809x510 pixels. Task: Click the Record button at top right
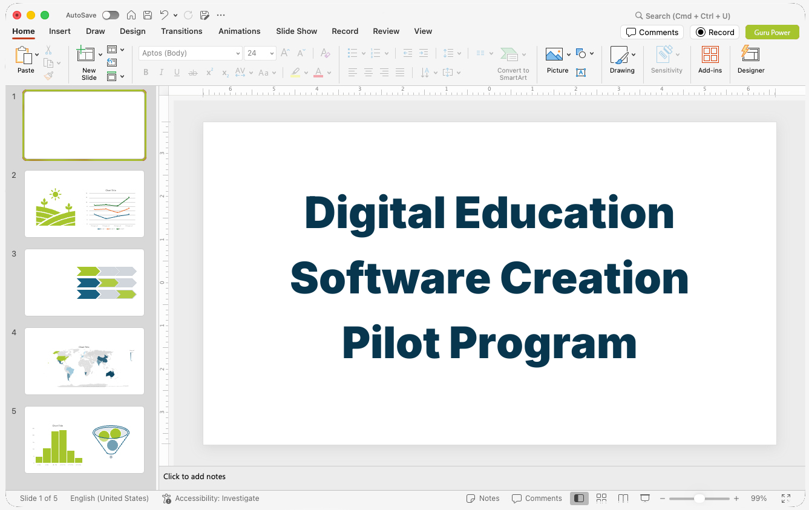[x=715, y=32]
